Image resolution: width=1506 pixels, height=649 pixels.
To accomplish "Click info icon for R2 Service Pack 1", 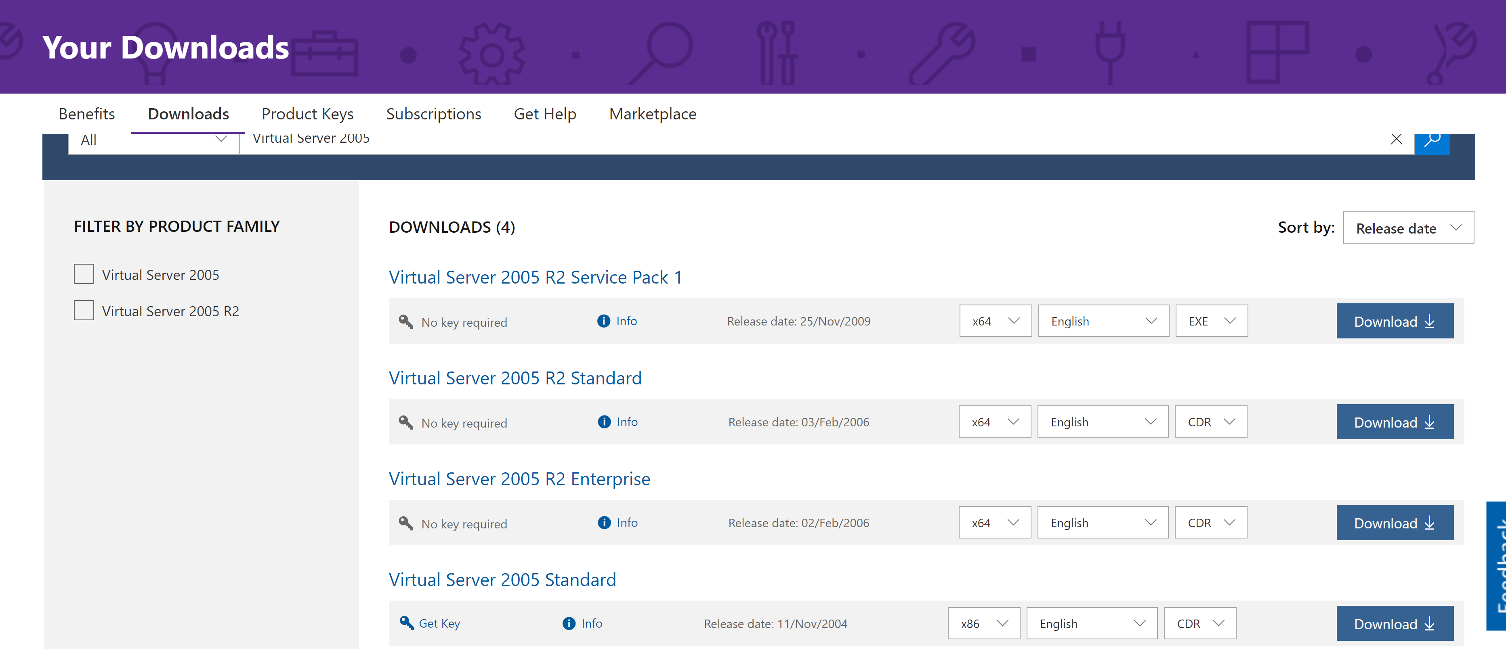I will tap(603, 321).
